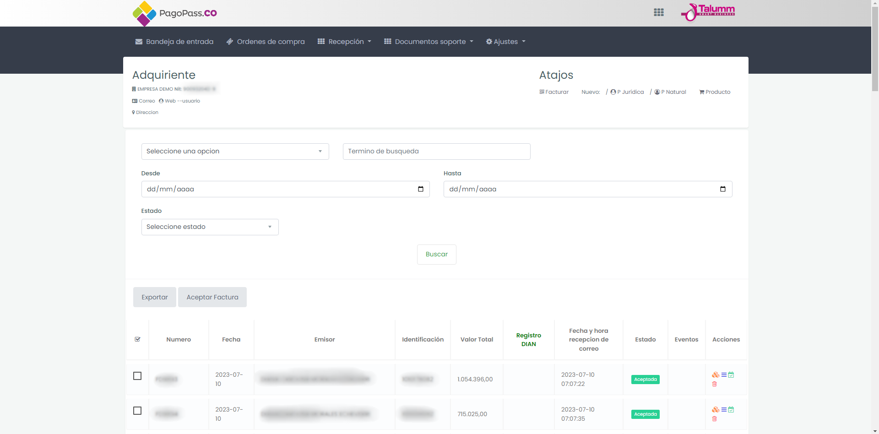Viewport: 879px width, 434px height.
Task: Check the second invoice row checkbox
Action: [x=137, y=411]
